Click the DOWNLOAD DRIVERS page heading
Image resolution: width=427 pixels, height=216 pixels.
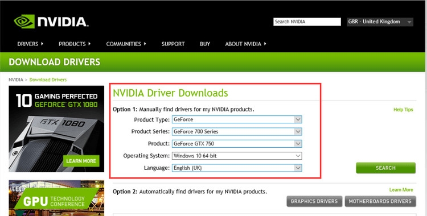55,62
